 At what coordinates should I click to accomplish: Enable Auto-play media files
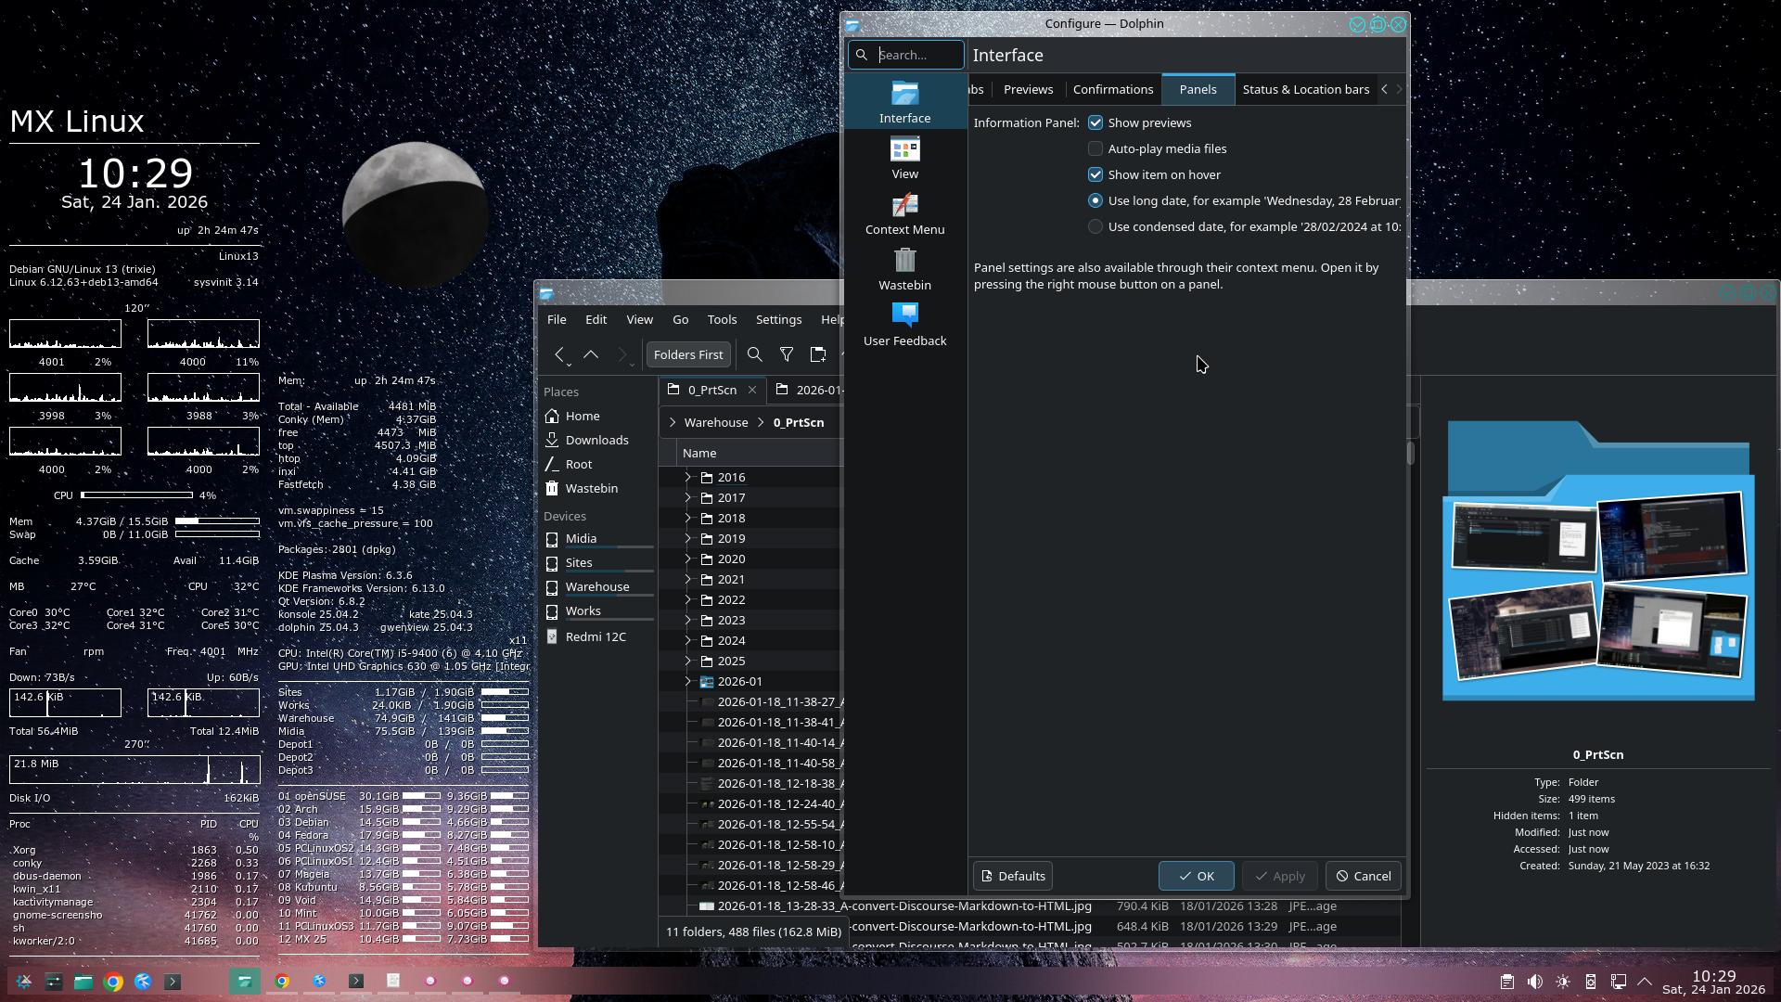pyautogui.click(x=1096, y=148)
